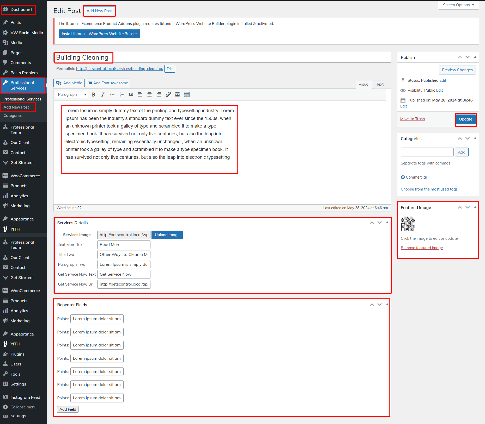The height and width of the screenshot is (424, 485).
Task: Insert a bulleted list
Action: tap(112, 94)
